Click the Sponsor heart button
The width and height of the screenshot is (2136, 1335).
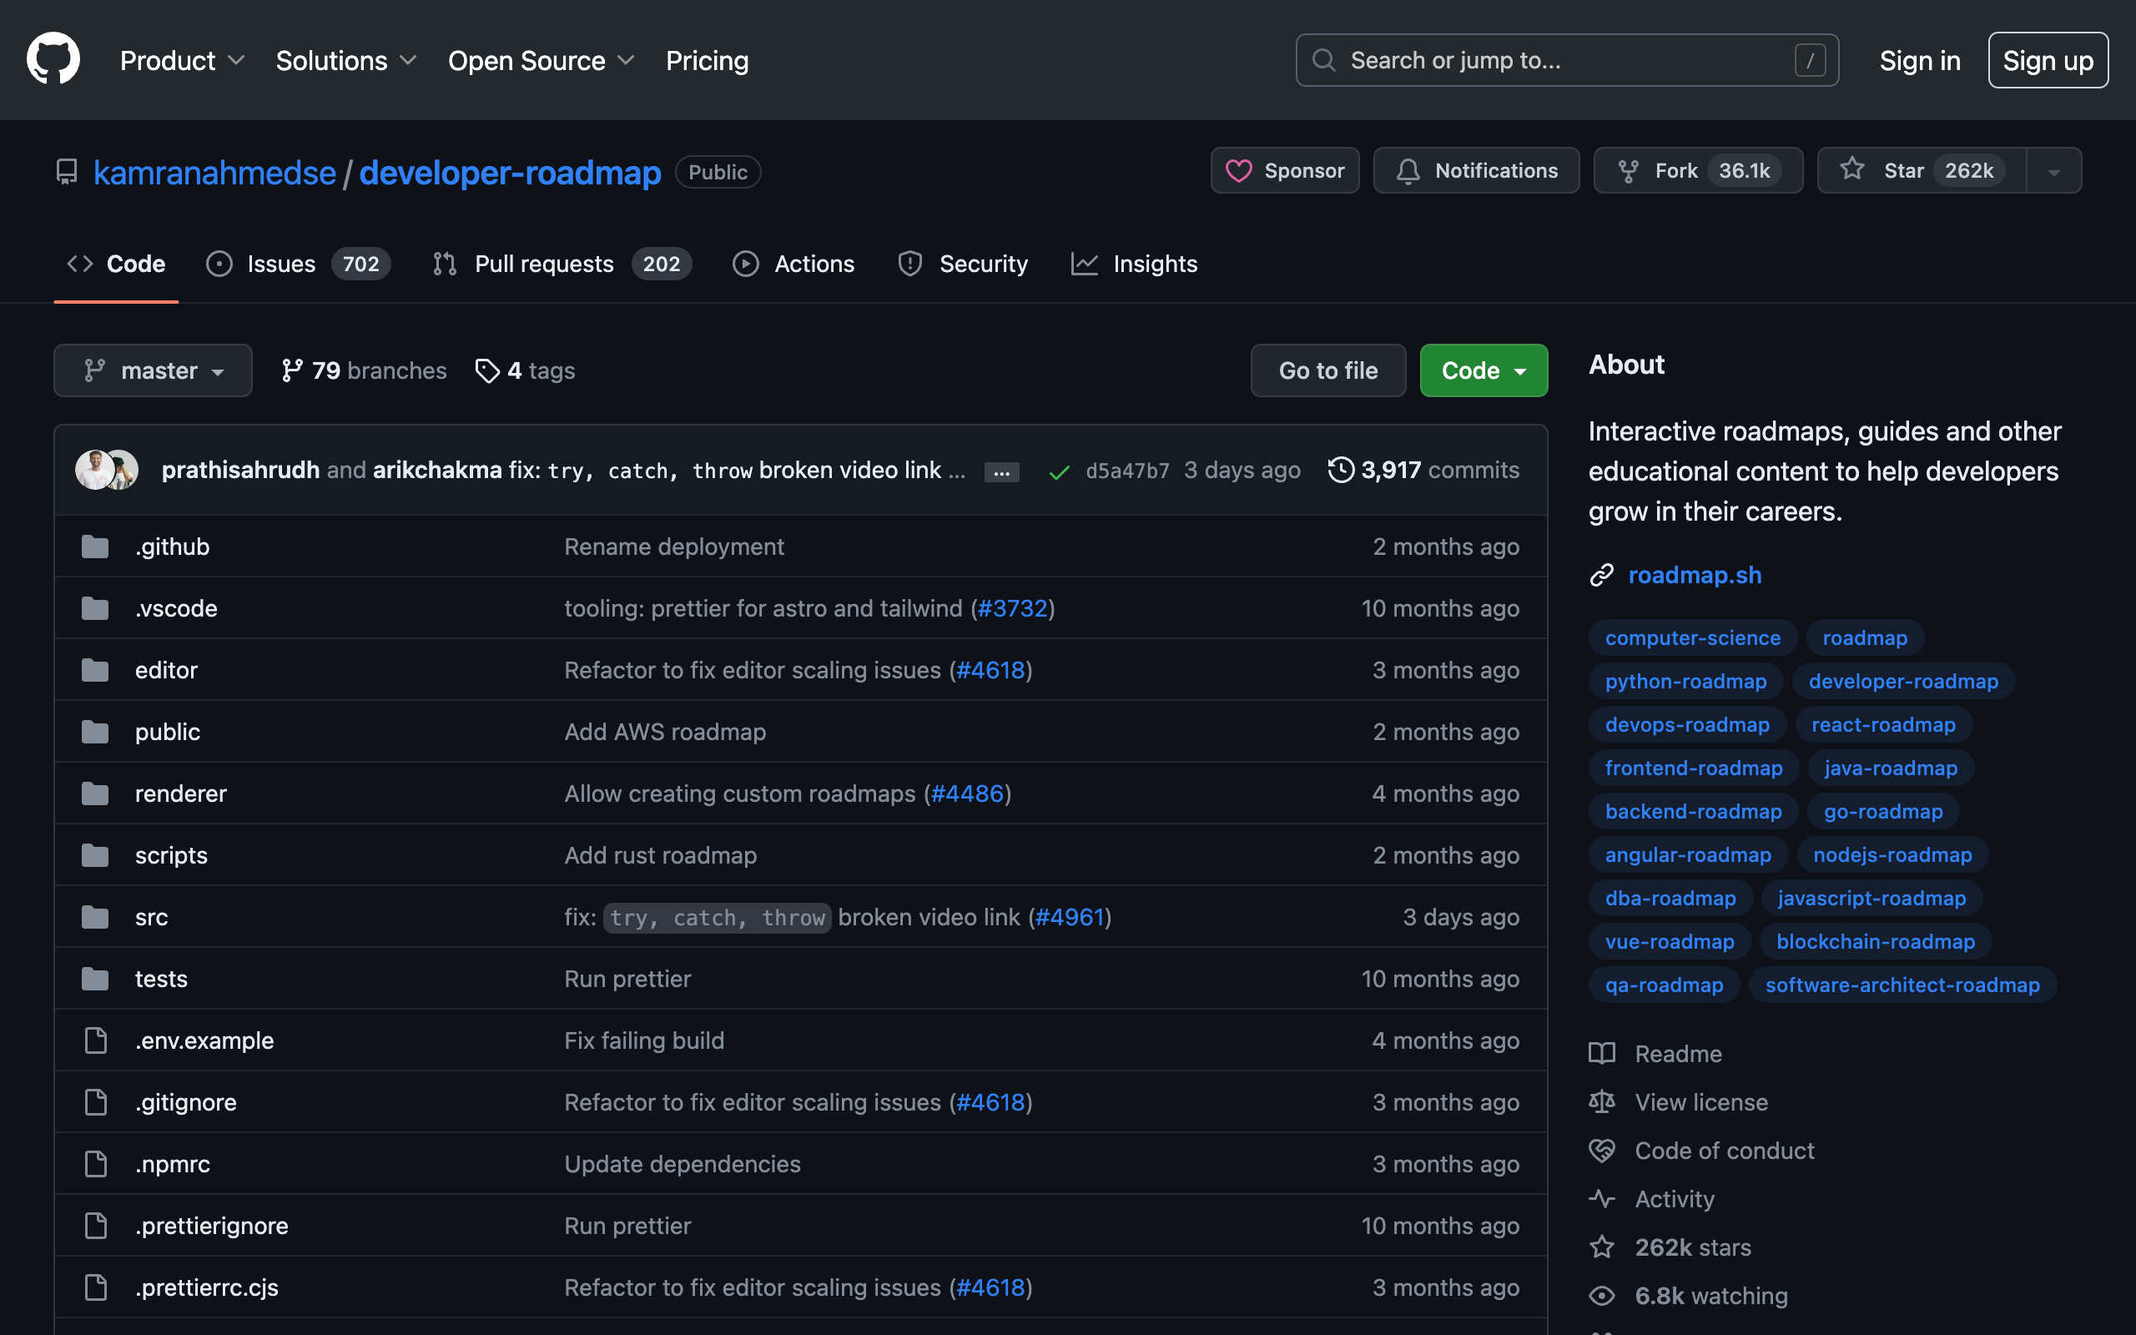pyautogui.click(x=1285, y=170)
